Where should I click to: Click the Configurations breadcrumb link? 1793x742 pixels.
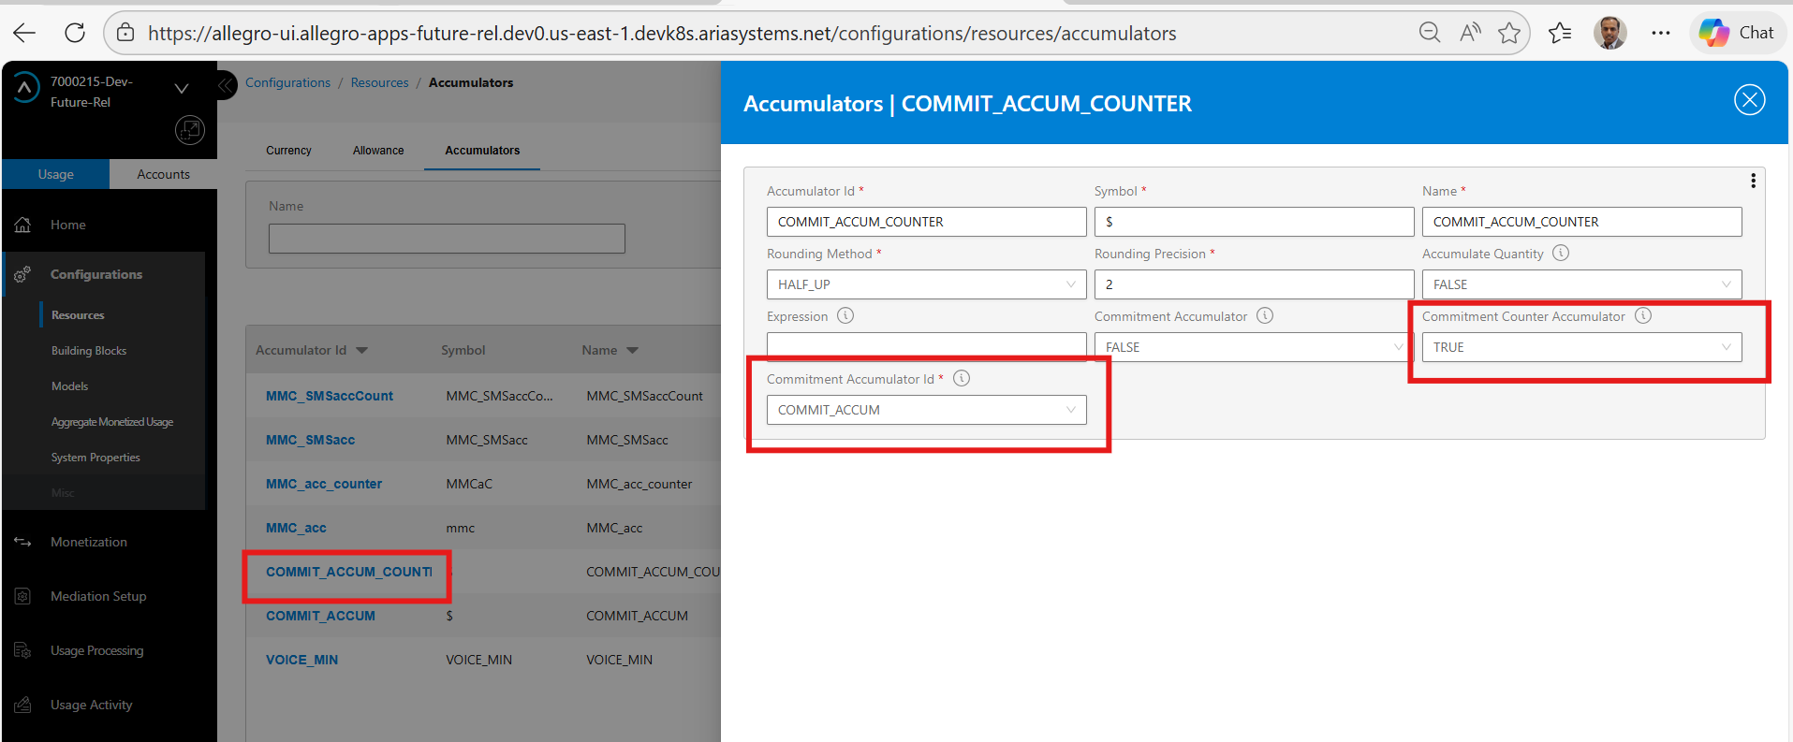click(287, 82)
